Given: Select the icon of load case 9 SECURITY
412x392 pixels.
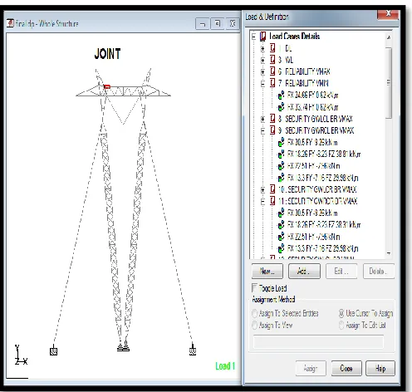Looking at the screenshot, I should (272, 130).
